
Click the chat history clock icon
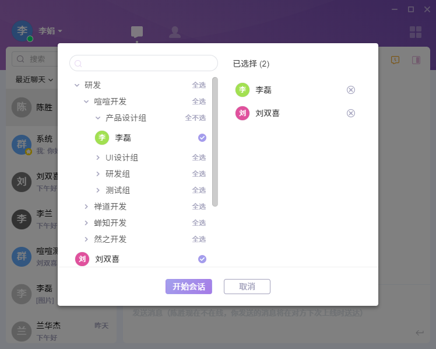tap(395, 60)
